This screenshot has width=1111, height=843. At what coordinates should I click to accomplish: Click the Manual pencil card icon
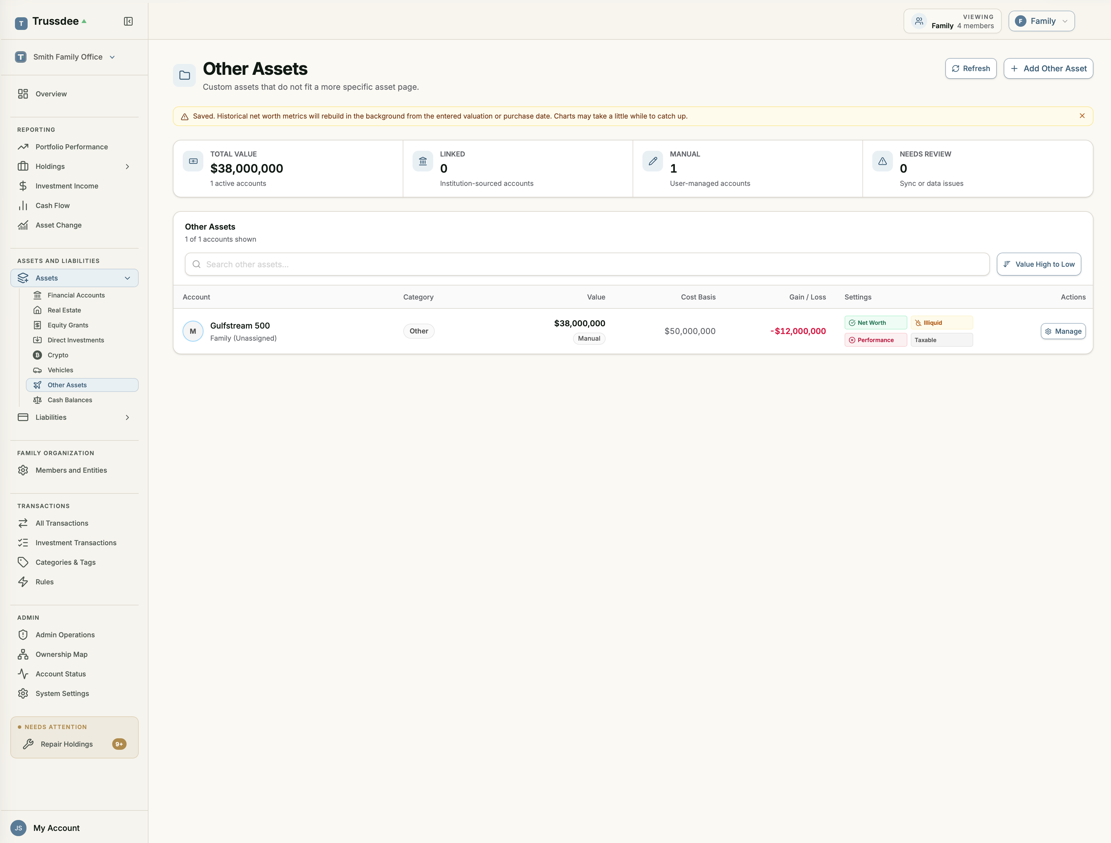(652, 161)
